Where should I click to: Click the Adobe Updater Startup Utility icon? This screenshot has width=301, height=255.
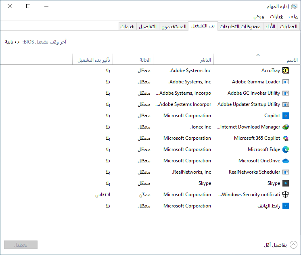pyautogui.click(x=286, y=104)
